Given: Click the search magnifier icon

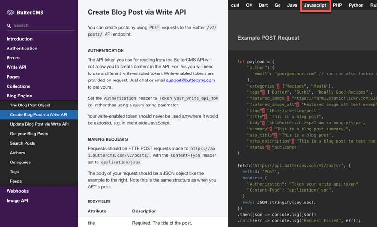Looking at the screenshot, I should coord(8,25).
